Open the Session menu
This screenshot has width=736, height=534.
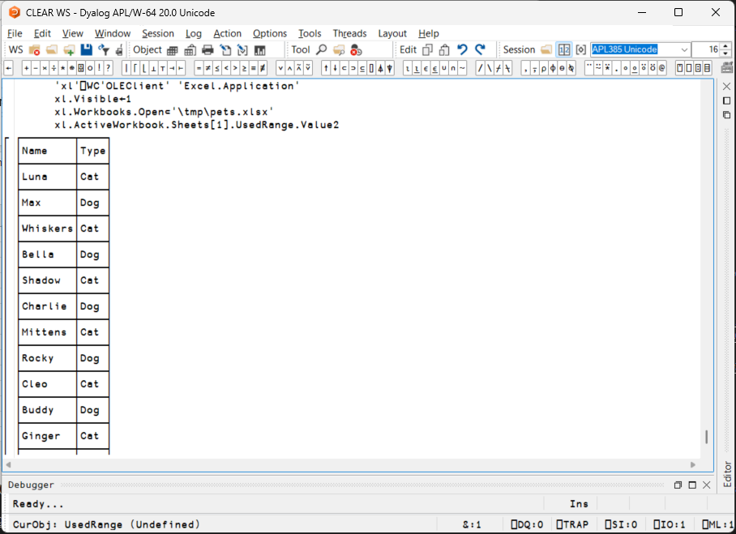[158, 33]
